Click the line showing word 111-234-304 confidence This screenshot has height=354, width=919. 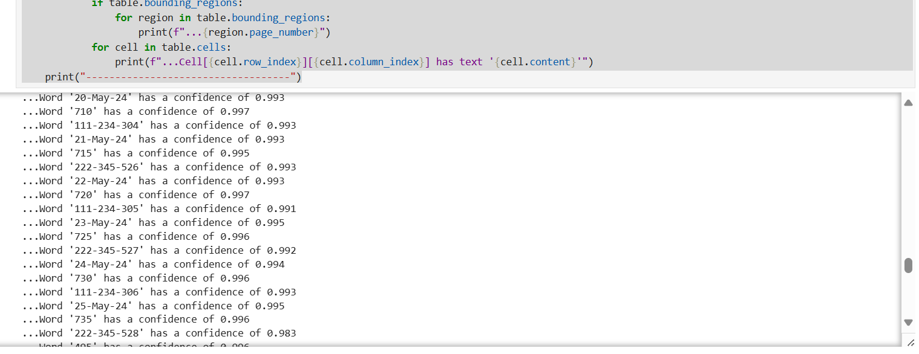159,125
